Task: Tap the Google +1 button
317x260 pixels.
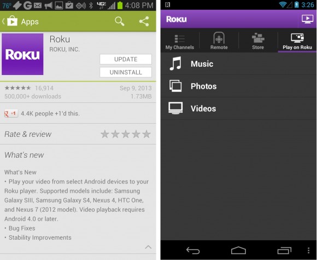Action: (x=11, y=113)
